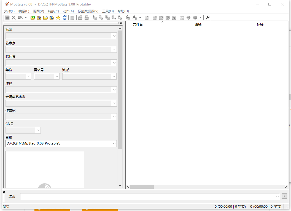
Task: Expand the 目录 directory dropdown
Action: click(114, 143)
